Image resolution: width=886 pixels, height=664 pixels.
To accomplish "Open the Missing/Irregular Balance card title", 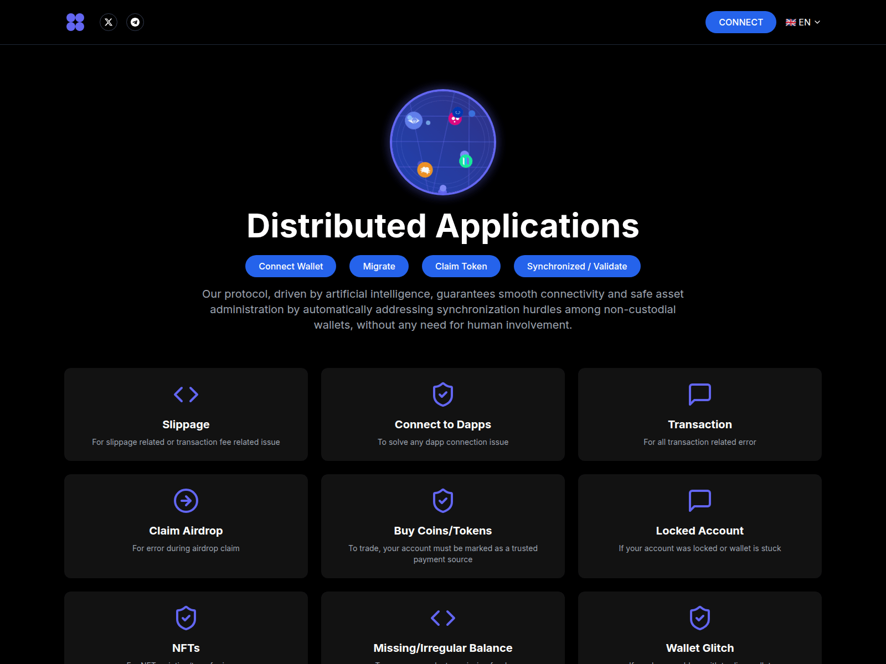I will click(x=443, y=648).
